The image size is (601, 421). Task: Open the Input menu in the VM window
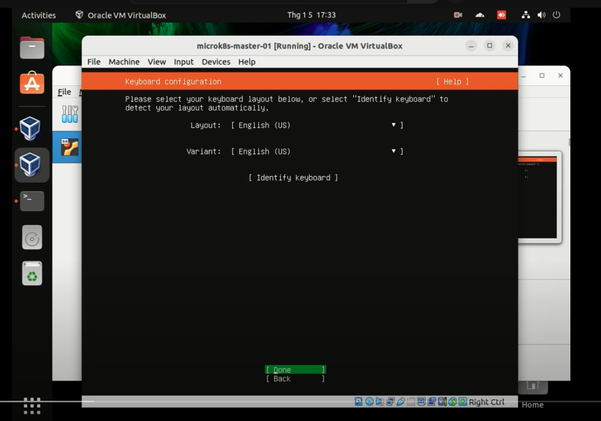pos(183,62)
